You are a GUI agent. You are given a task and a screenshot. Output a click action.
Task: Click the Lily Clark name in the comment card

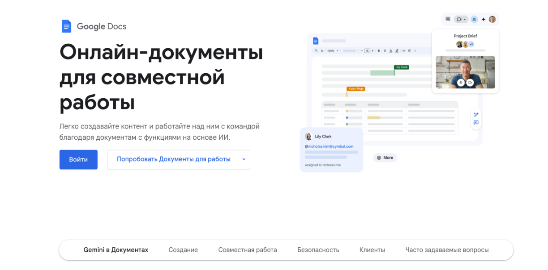323,137
